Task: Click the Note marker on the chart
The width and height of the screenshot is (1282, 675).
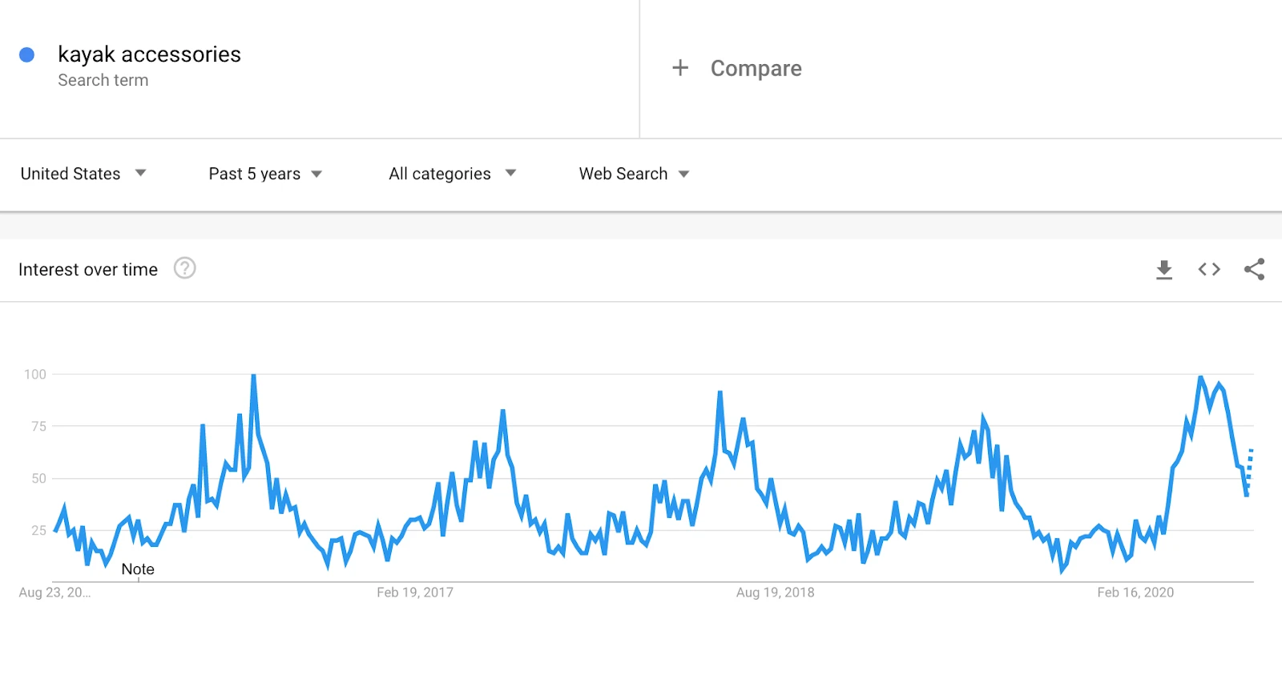Action: [138, 569]
